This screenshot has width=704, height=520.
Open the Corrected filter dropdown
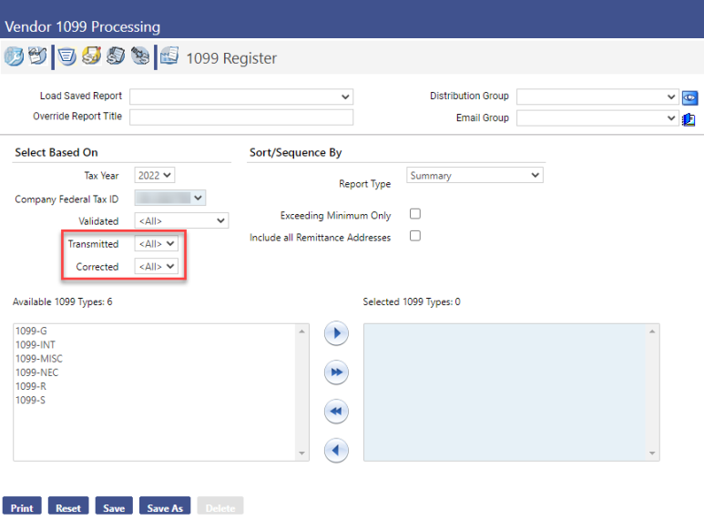[157, 267]
